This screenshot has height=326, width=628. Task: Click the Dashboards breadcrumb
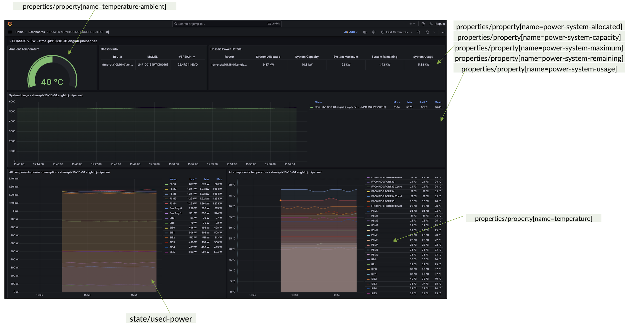pos(37,32)
